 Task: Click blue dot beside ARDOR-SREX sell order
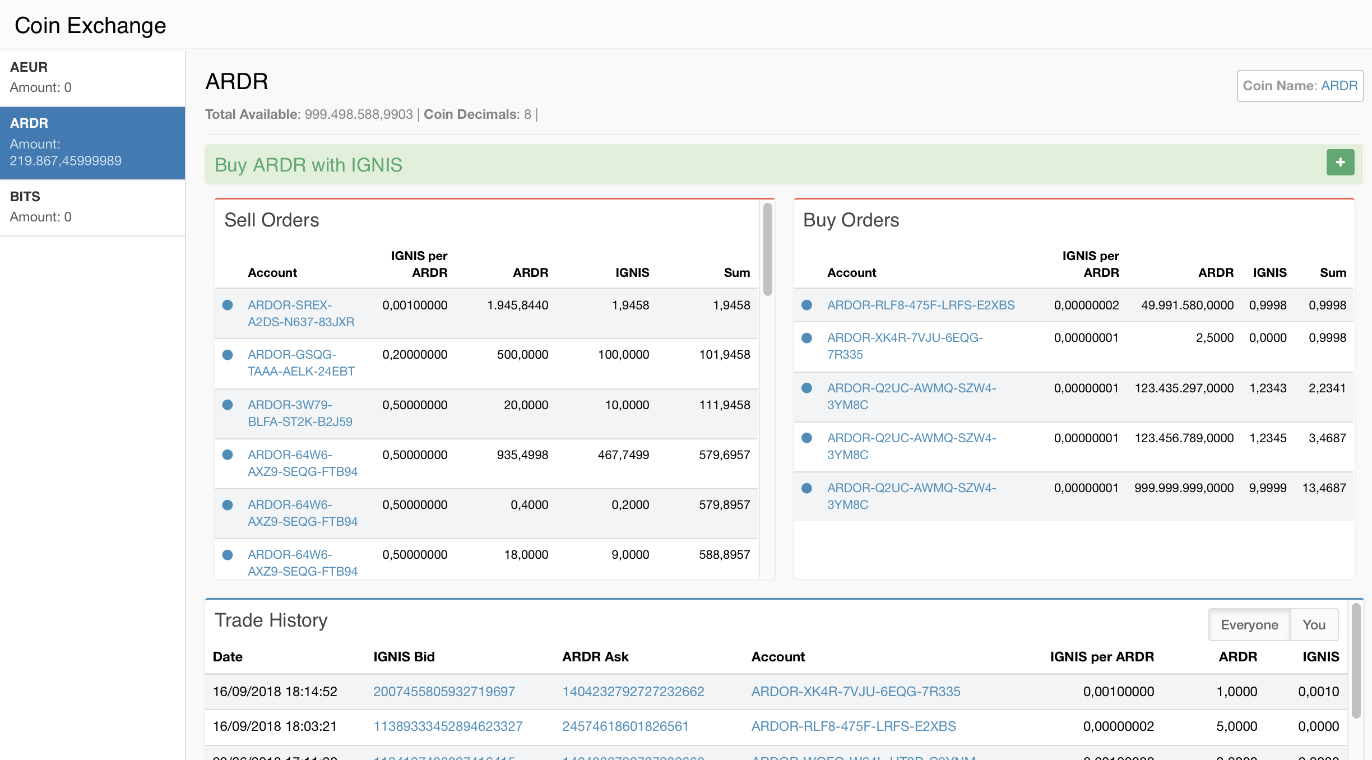point(228,305)
